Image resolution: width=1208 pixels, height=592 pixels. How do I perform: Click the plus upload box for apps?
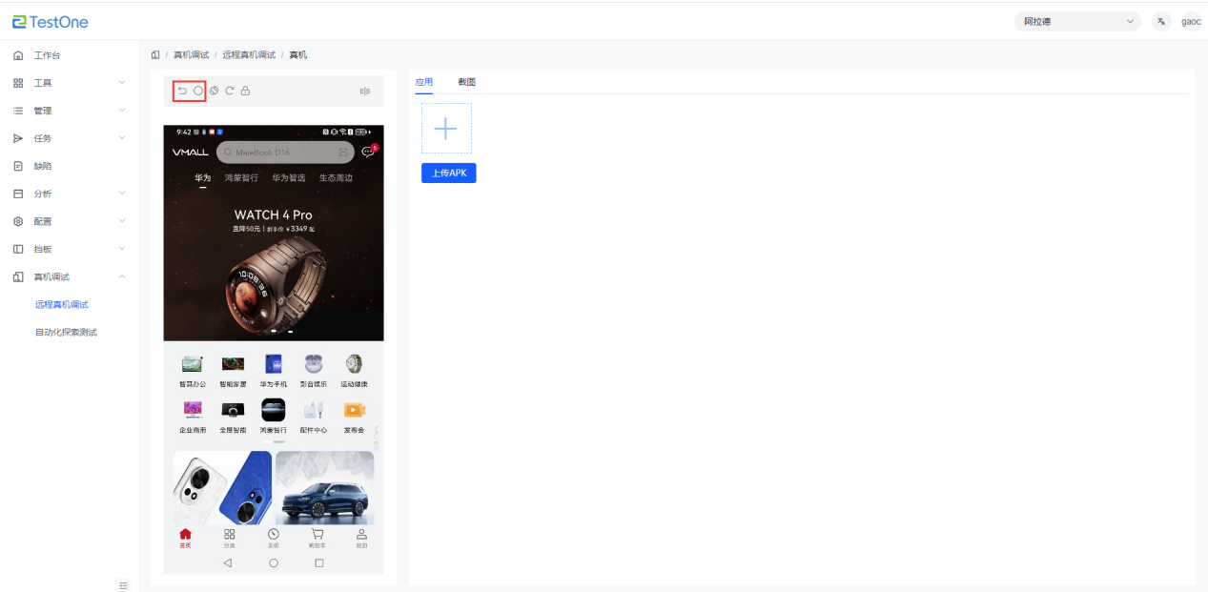(x=446, y=129)
